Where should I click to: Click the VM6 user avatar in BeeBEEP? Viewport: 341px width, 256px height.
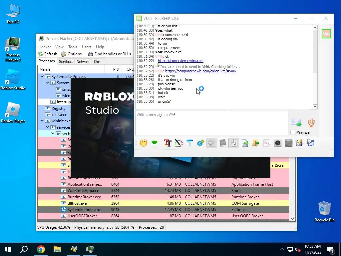326,34
